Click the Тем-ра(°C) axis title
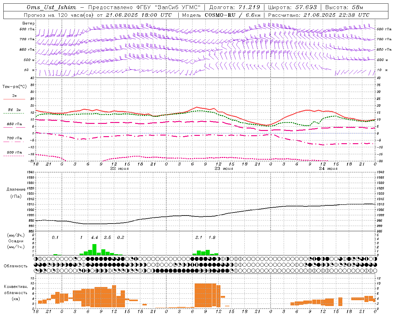 [14, 87]
